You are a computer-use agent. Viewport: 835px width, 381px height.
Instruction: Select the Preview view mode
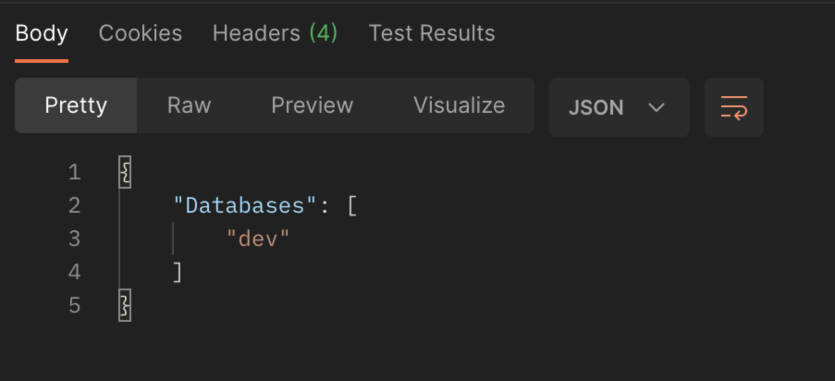coord(312,105)
